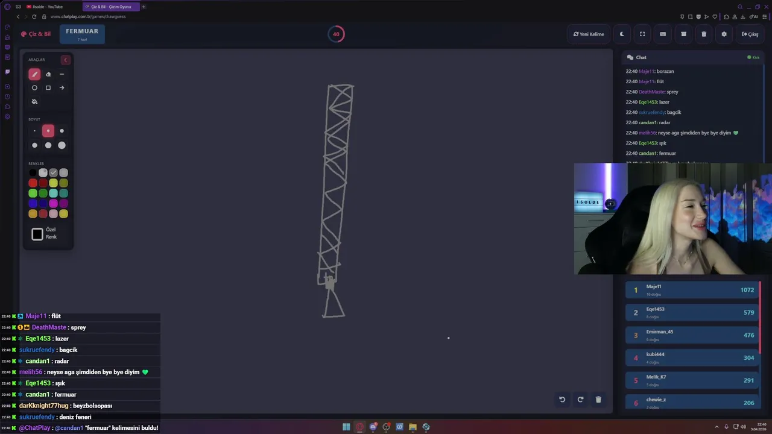Image resolution: width=772 pixels, height=434 pixels.
Task: Open File Explorer from the taskbar
Action: pyautogui.click(x=413, y=427)
